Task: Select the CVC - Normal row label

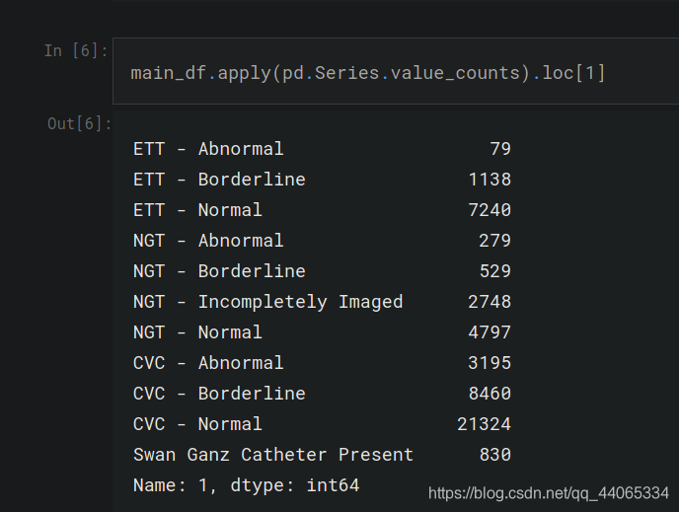Action: [x=197, y=424]
